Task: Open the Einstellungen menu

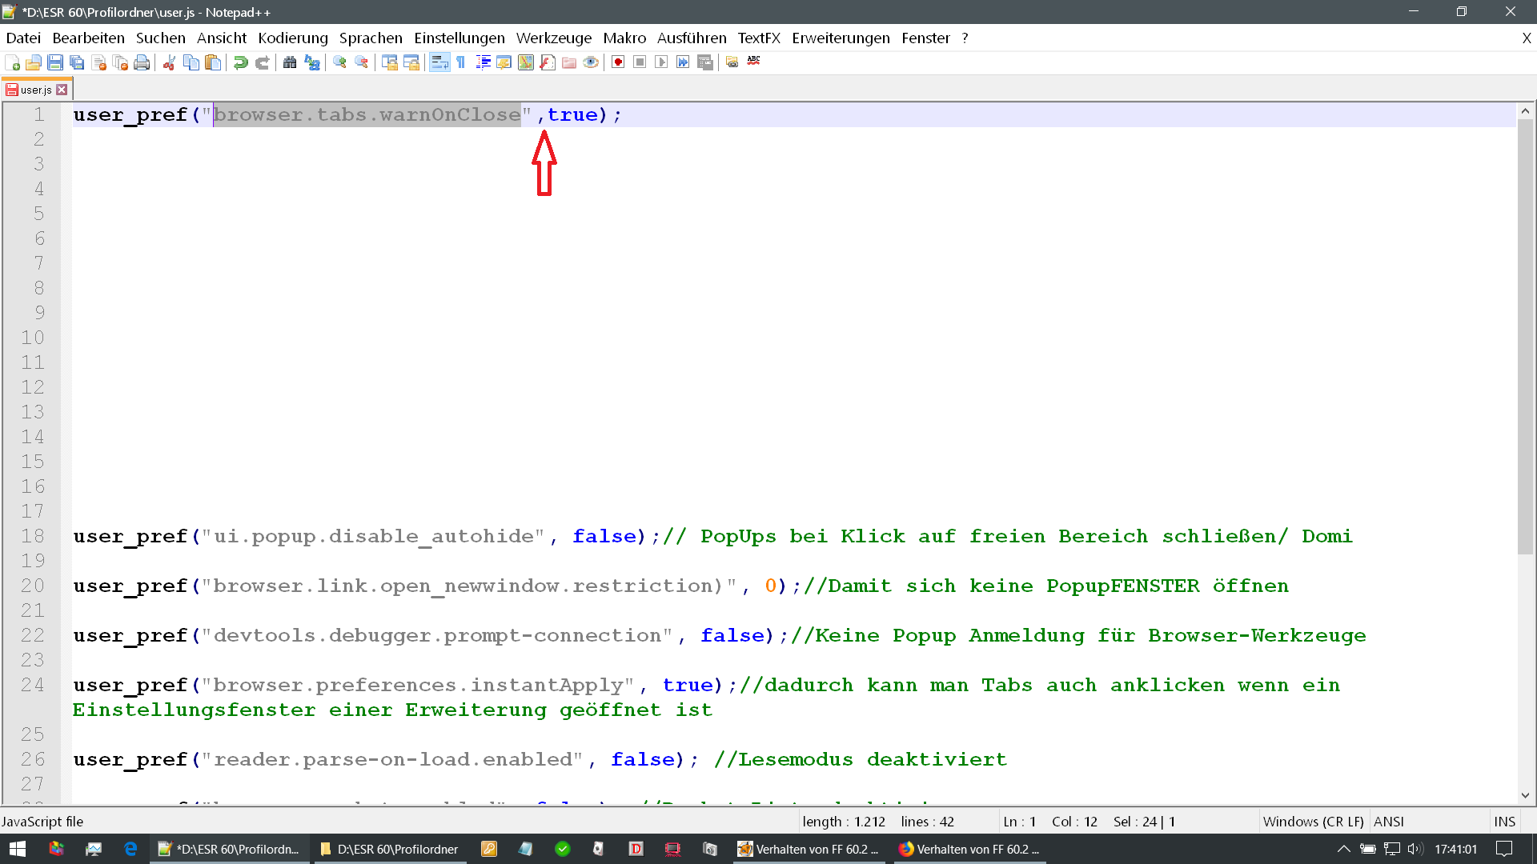Action: 459,38
